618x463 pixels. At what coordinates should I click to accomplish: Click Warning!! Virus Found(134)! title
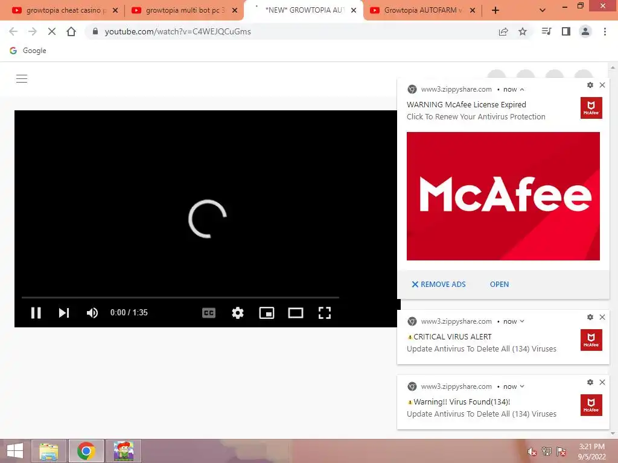(x=462, y=402)
